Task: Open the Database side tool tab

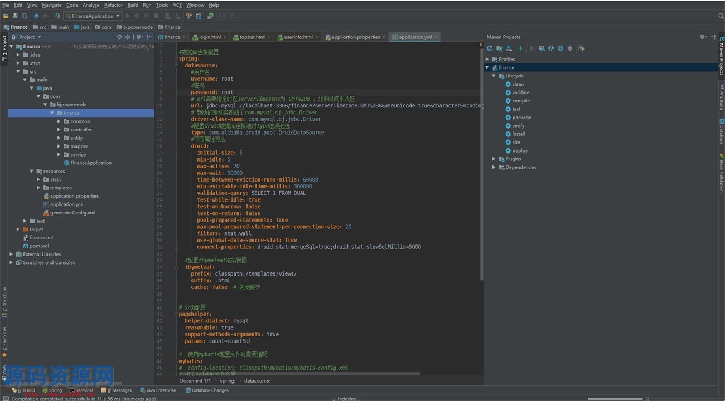Action: 721,133
